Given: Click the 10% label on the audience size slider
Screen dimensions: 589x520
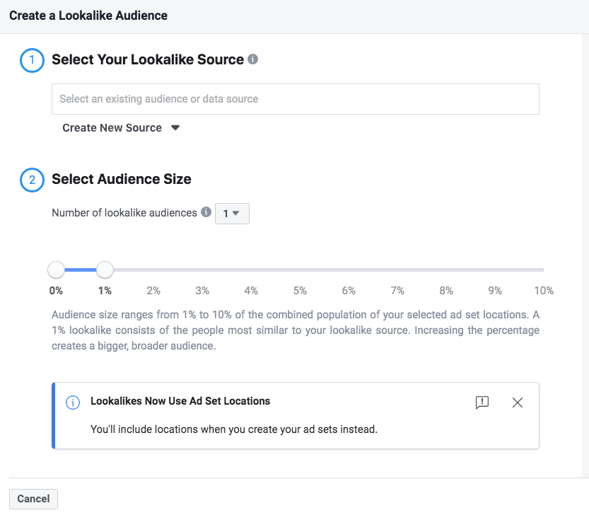Looking at the screenshot, I should tap(544, 291).
